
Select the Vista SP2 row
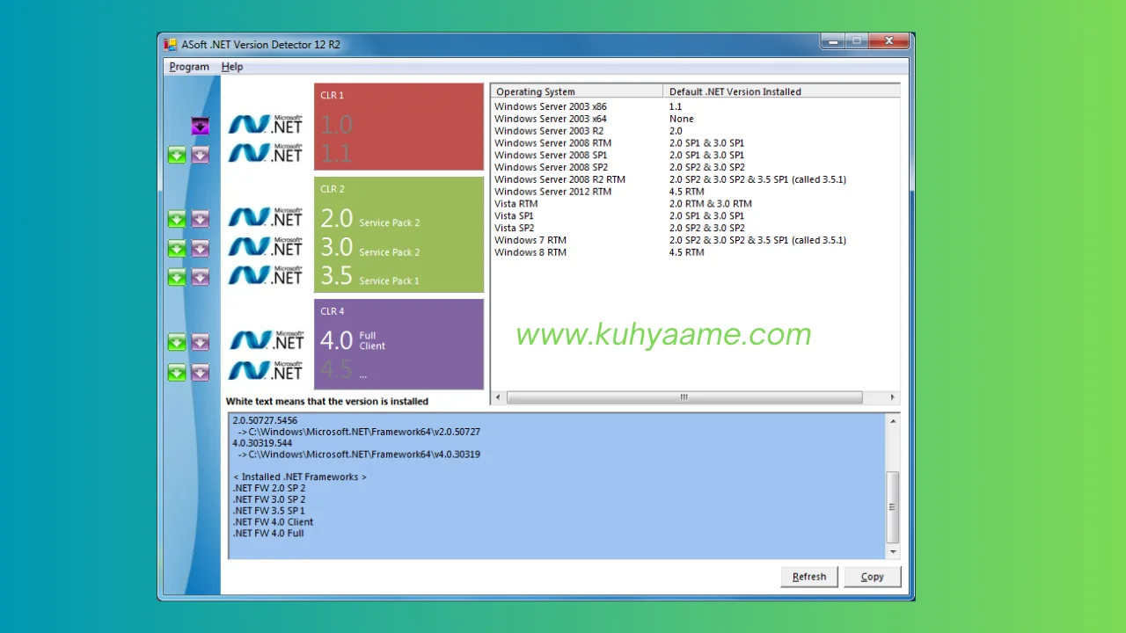pos(695,228)
